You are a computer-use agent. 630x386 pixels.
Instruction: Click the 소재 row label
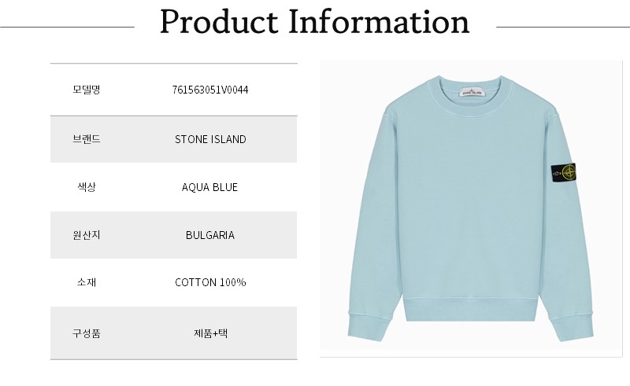pos(86,282)
